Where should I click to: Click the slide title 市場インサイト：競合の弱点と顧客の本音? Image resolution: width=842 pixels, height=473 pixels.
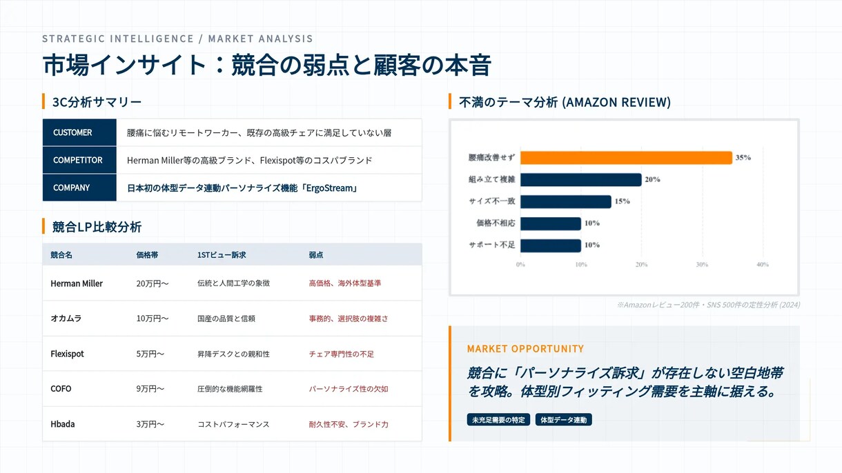266,65
